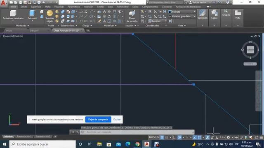Click the [Realista] viewport style label
Viewport: 264px width, 148px height.
coord(18,36)
